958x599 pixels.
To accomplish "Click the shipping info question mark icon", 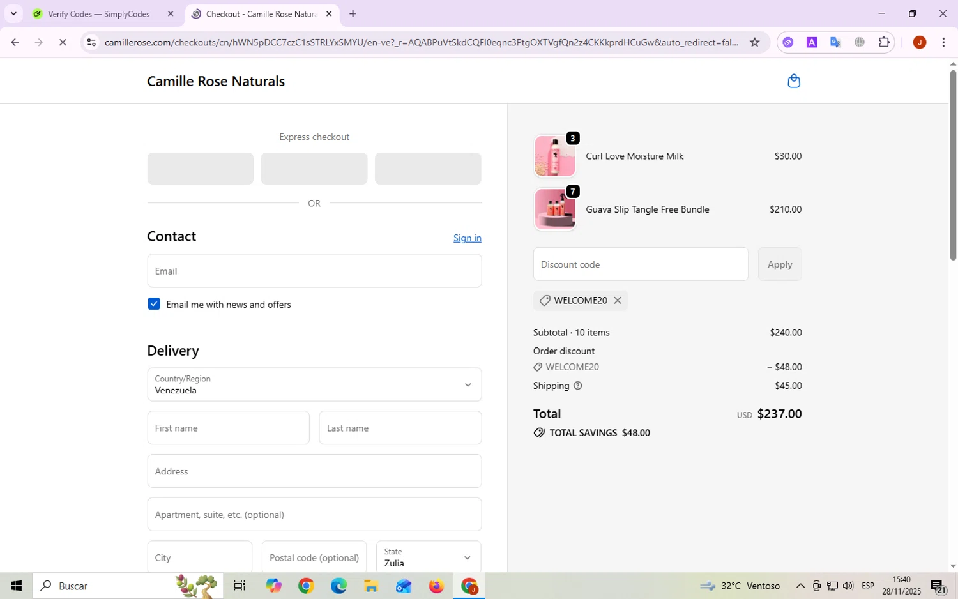I will [x=578, y=386].
